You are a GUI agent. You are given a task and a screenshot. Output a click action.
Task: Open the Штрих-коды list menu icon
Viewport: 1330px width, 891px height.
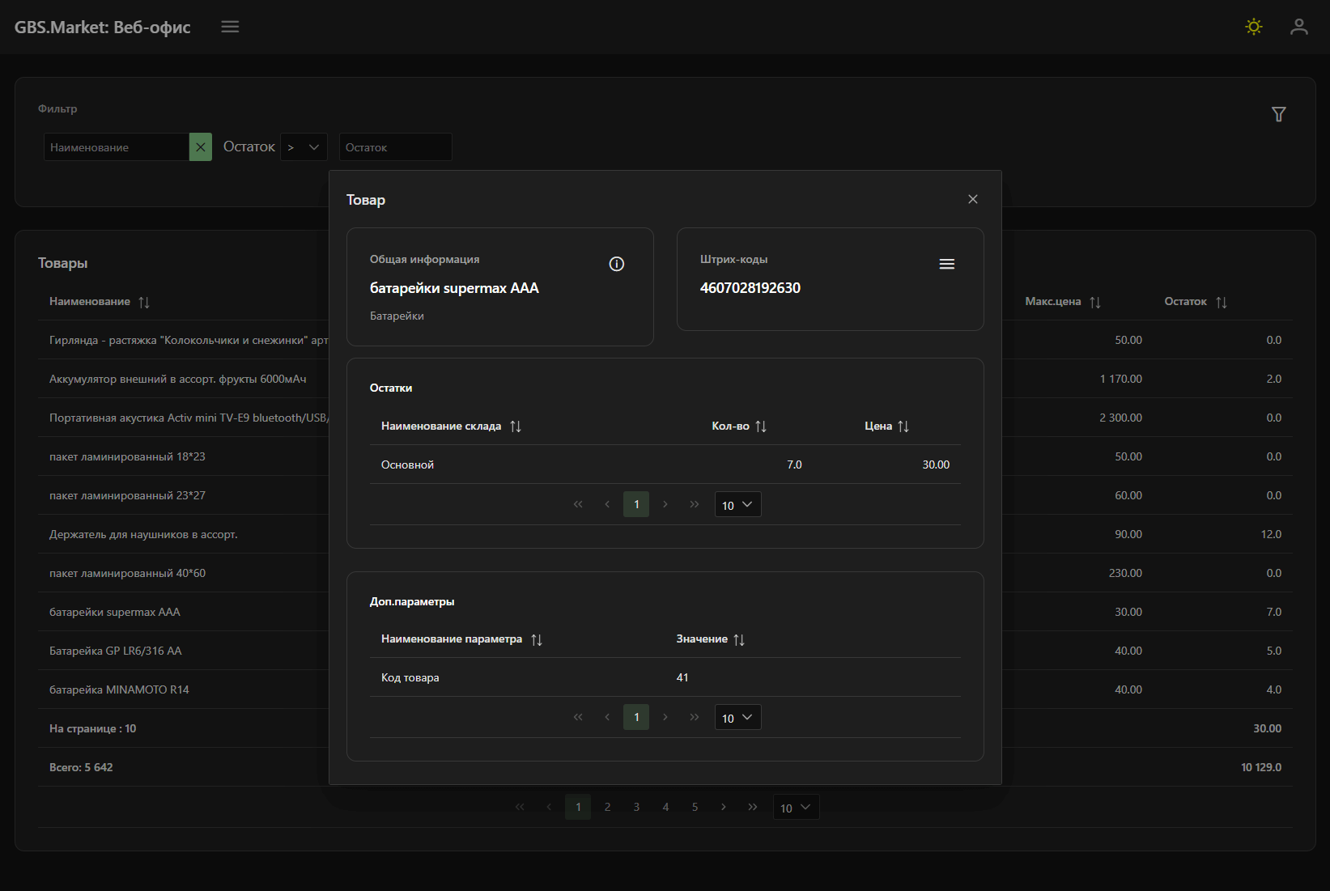[946, 264]
